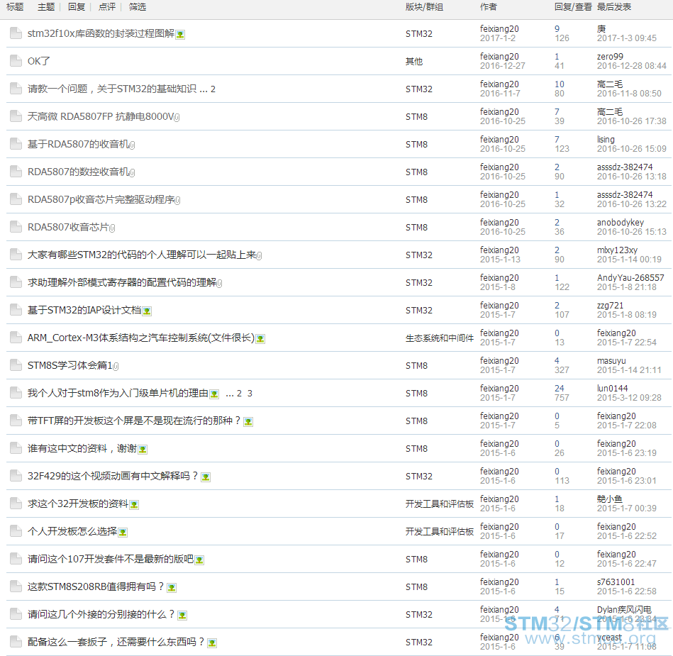Click the image icon after '谁有这中文的资料，谢谢'
The image size is (673, 656).
pos(143,450)
